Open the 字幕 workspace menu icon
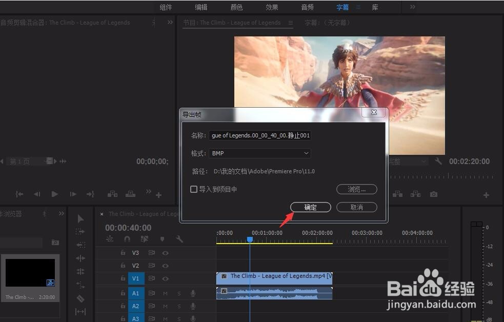504x322 pixels. (358, 7)
